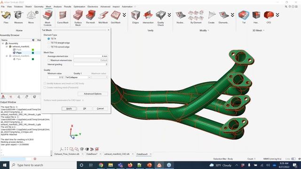The height and width of the screenshot is (169, 301).
Task: Collapse the Assembly tree node
Action: 3,44
